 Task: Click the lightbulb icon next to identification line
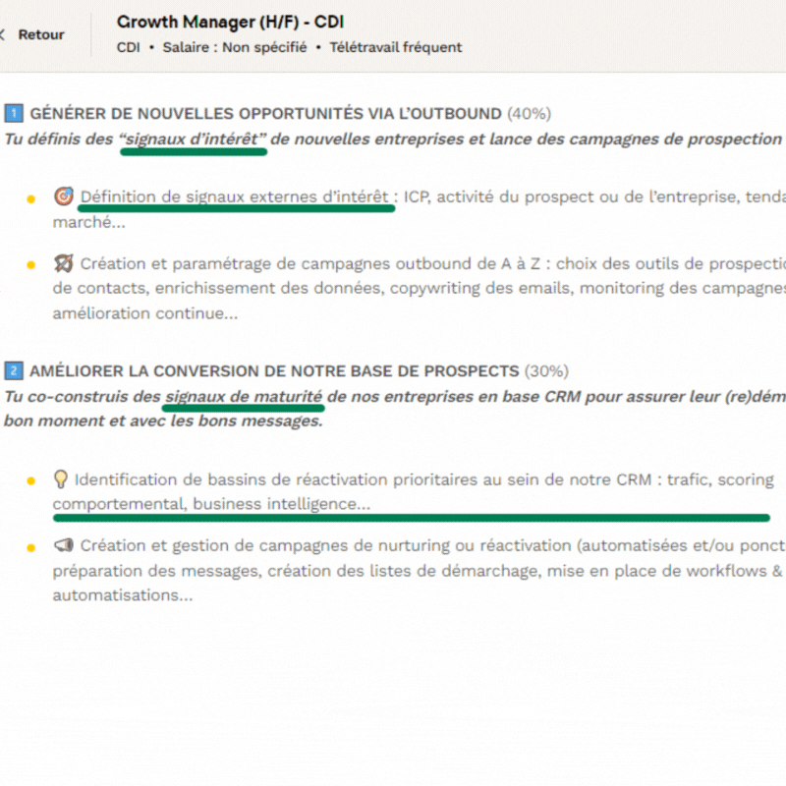63,479
